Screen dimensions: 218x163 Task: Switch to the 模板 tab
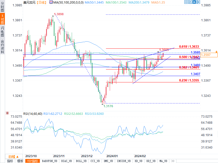pyautogui.click(x=20, y=161)
